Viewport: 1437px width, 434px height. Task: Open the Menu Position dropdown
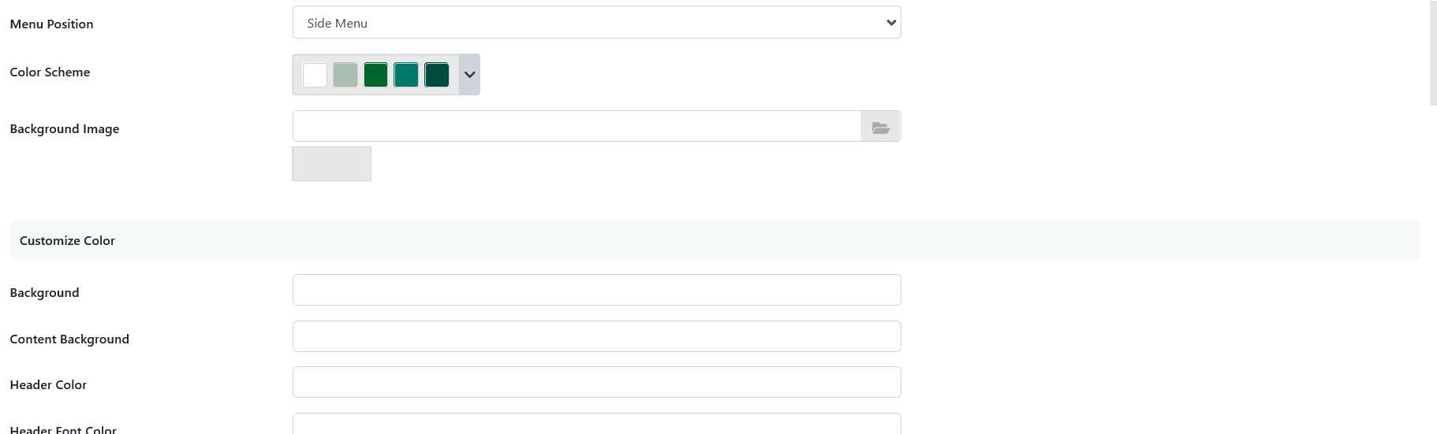596,23
